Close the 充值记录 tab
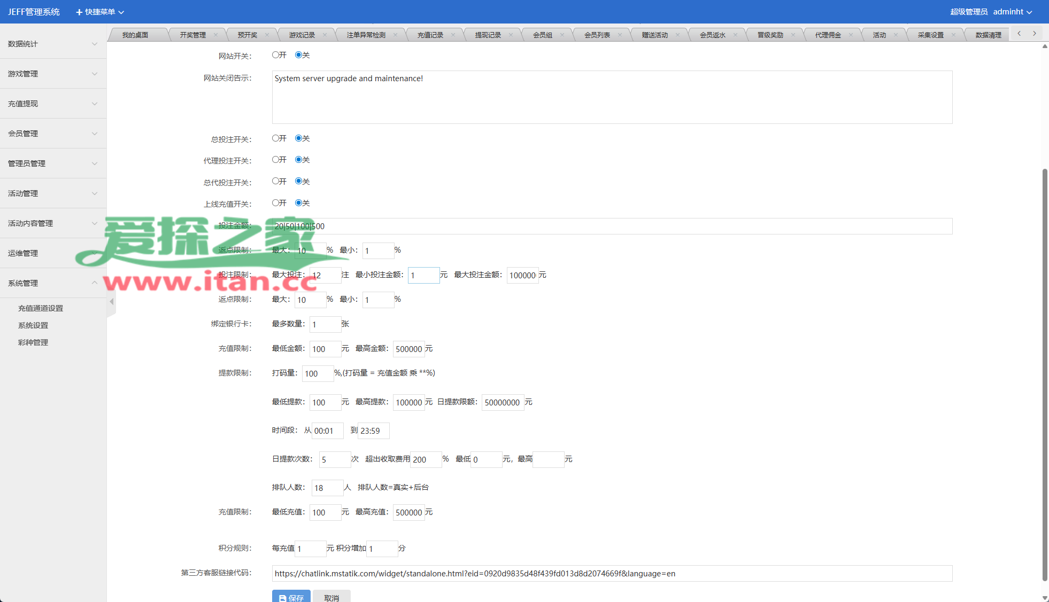This screenshot has width=1049, height=602. pyautogui.click(x=453, y=35)
